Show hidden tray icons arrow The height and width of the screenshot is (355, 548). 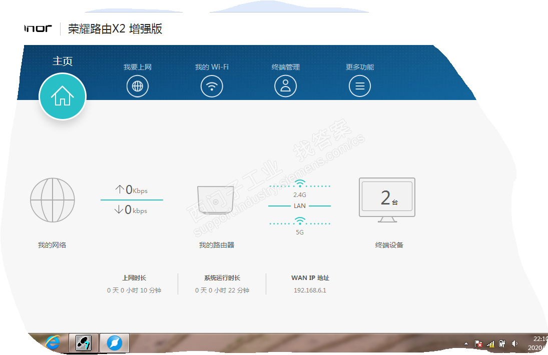click(466, 344)
